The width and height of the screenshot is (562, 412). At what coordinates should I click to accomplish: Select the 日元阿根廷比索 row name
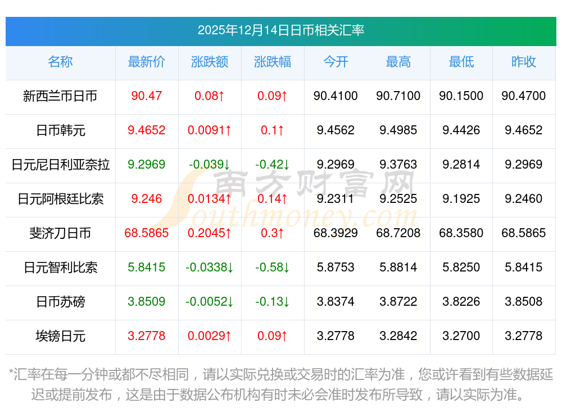(x=60, y=198)
